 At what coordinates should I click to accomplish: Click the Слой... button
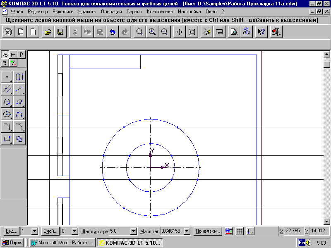pyautogui.click(x=50, y=231)
